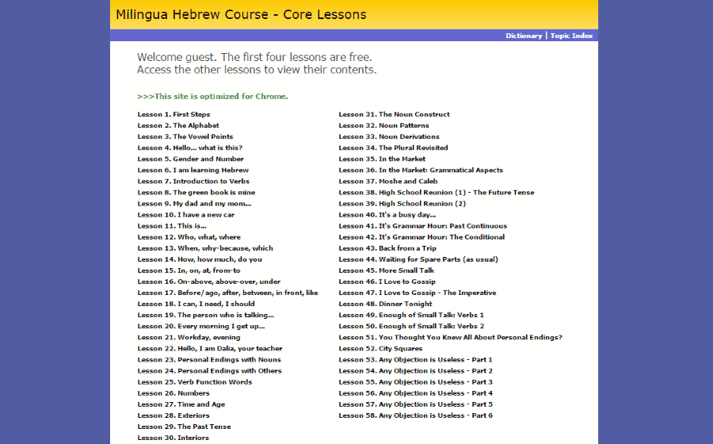Viewport: 713px width, 444px height.
Task: Go to Lesson 15. In, on, at, from-to
Action: 189,270
